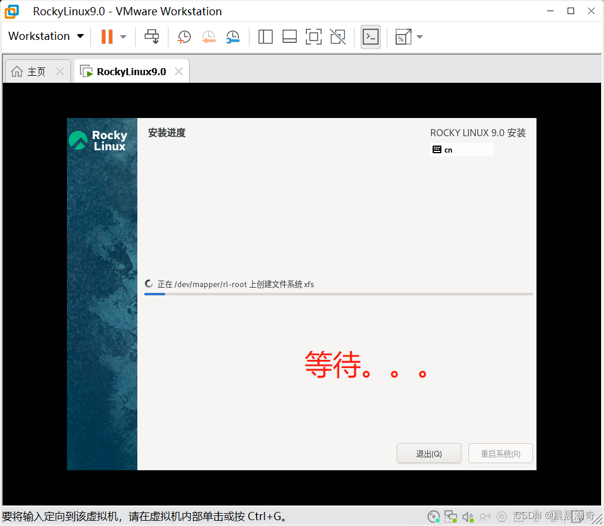Click the network adapter status icon
The image size is (604, 526).
tap(450, 517)
